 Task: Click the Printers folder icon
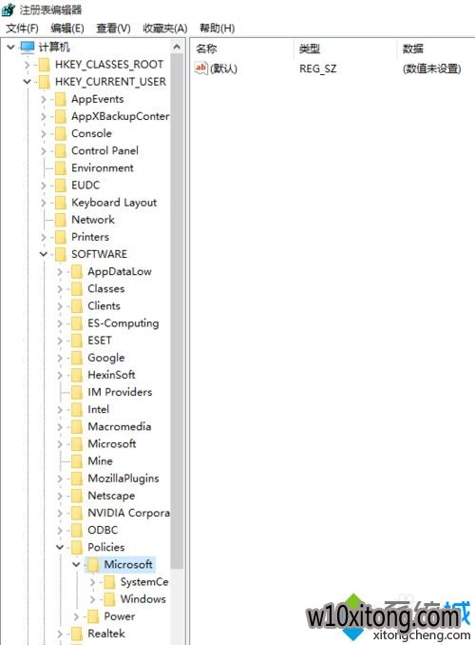tap(61, 238)
